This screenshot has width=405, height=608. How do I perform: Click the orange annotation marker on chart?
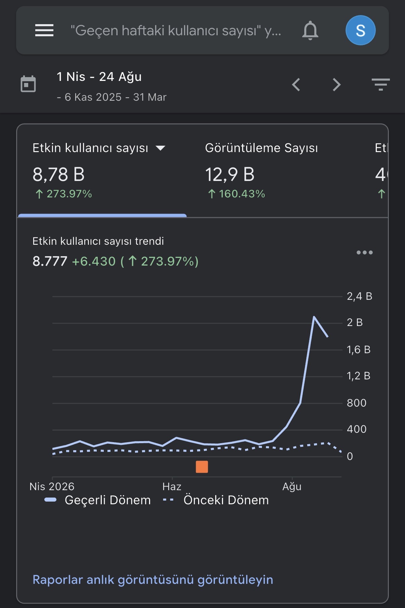pyautogui.click(x=202, y=467)
